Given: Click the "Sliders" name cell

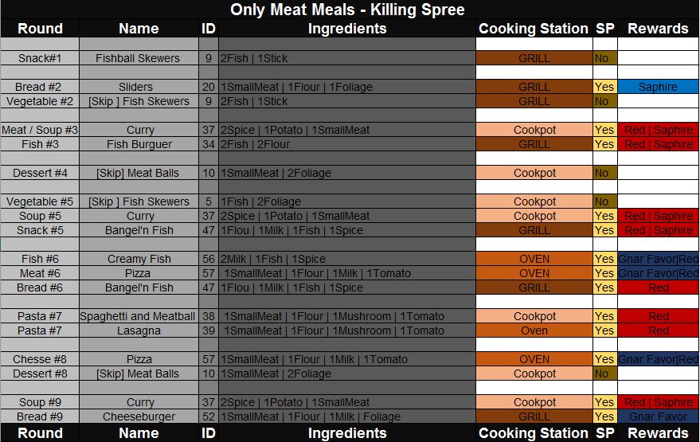Looking at the screenshot, I should (138, 87).
